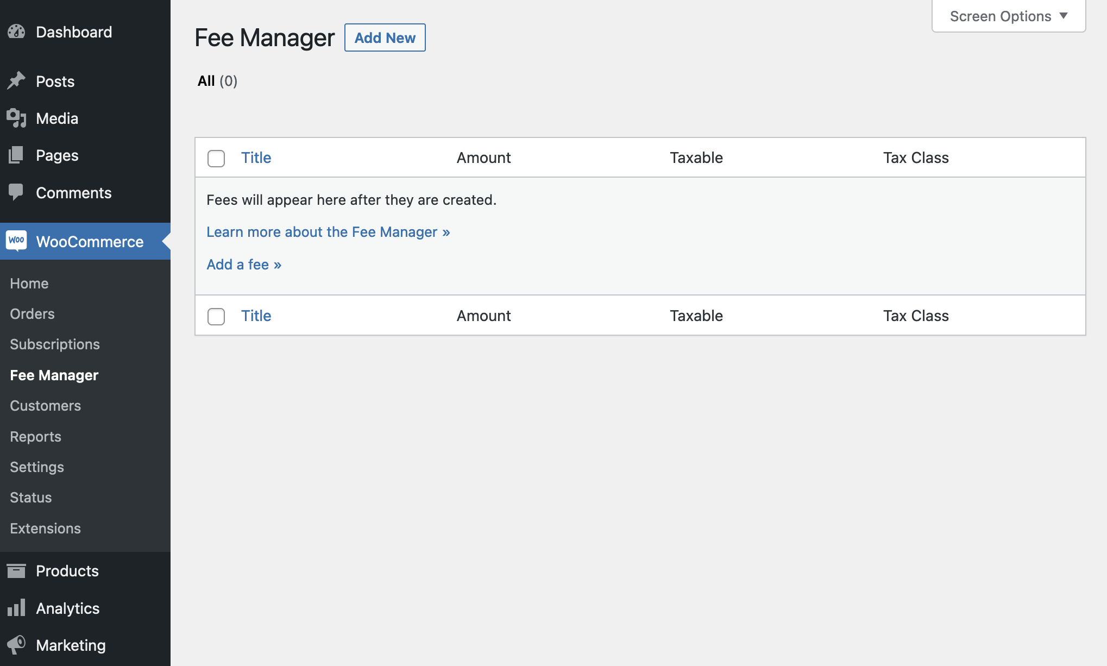This screenshot has height=666, width=1107.
Task: Click the WooCommerce Woo logo icon
Action: 16,241
